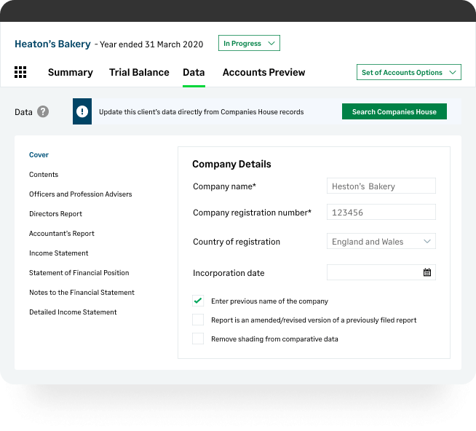The height and width of the screenshot is (431, 476).
Task: Switch to the Trial Balance tab
Action: coord(139,72)
